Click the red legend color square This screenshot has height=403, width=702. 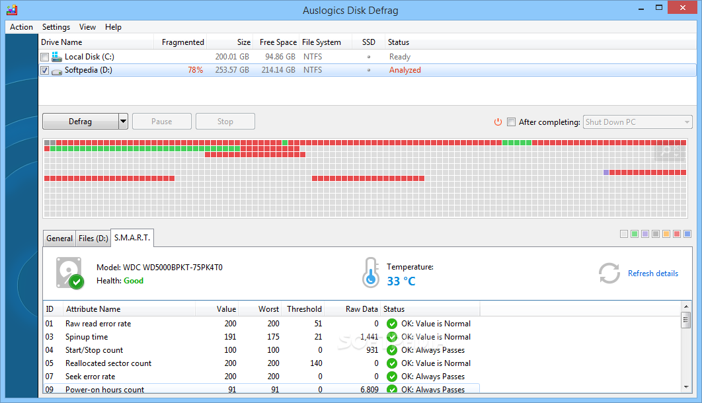[677, 234]
